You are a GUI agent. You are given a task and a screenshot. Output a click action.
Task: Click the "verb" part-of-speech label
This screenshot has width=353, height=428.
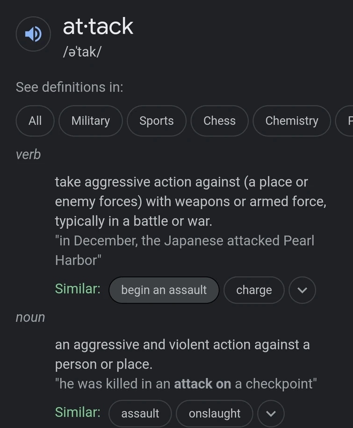pyautogui.click(x=28, y=154)
